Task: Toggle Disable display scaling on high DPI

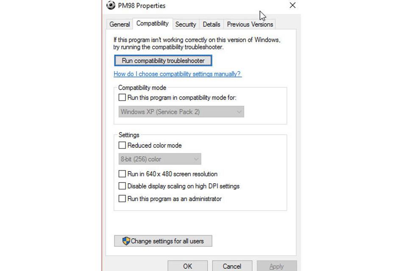Action: click(122, 186)
